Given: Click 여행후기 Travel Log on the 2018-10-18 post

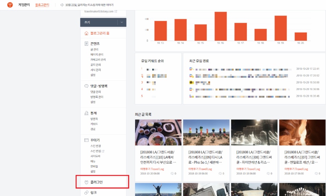Looking at the screenshot, I should pos(248,169).
